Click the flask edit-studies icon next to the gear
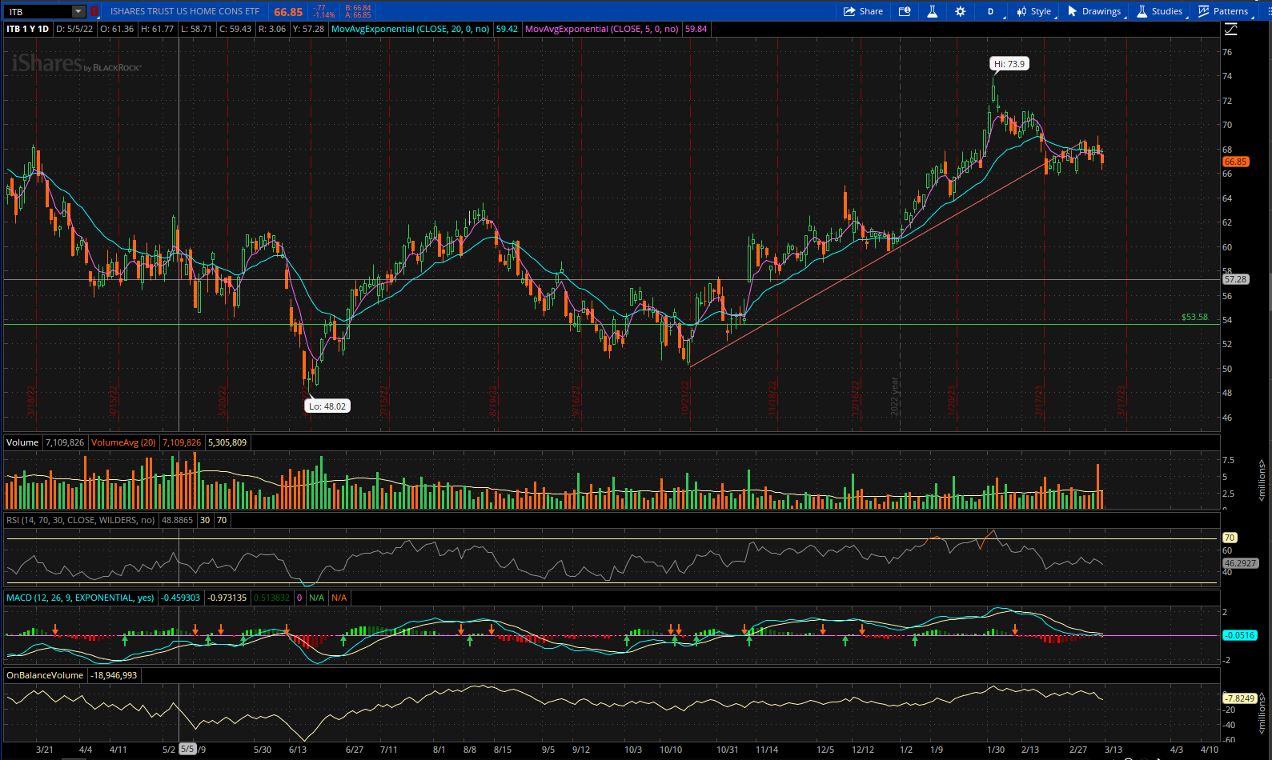This screenshot has height=760, width=1272. [933, 11]
